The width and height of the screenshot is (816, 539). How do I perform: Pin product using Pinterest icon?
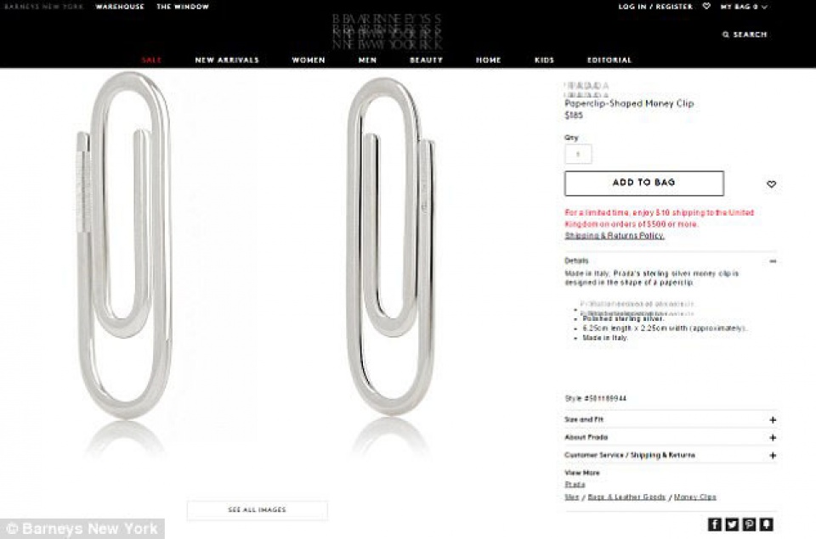tap(749, 525)
